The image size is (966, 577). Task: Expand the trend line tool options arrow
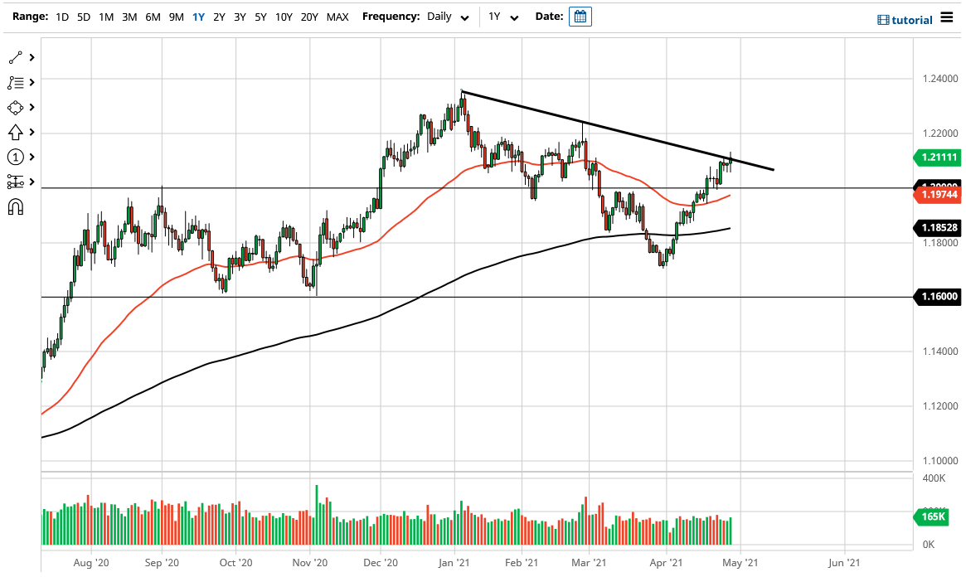tap(32, 57)
